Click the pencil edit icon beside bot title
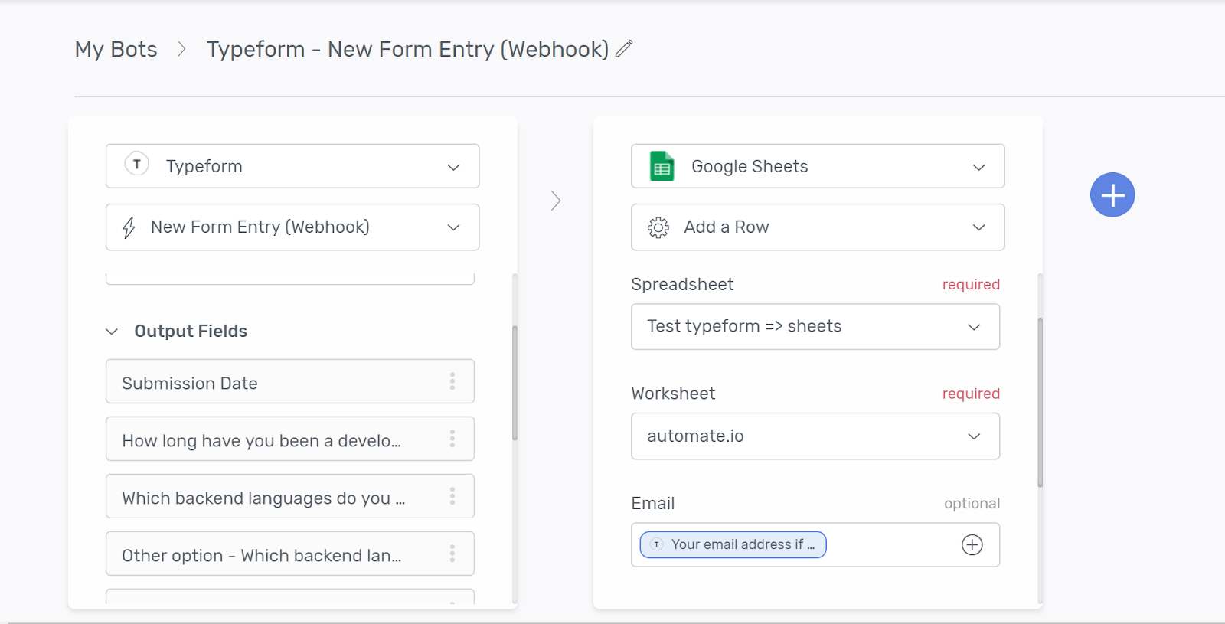Image resolution: width=1225 pixels, height=624 pixels. point(624,49)
